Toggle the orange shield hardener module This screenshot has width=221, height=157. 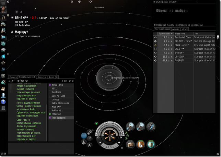click(x=140, y=144)
